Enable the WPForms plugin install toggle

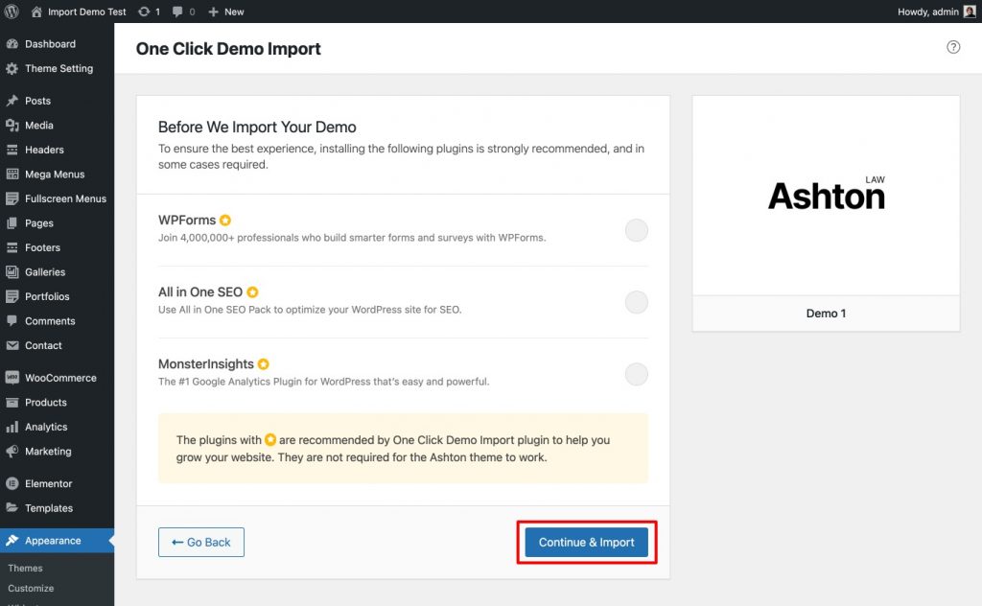(x=636, y=230)
